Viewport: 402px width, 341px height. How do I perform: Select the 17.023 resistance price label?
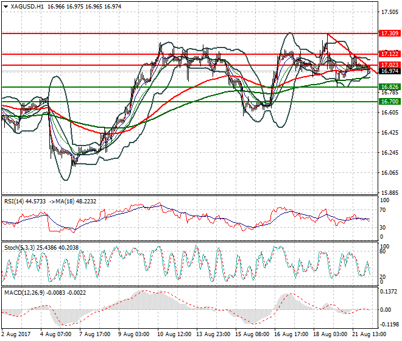389,65
